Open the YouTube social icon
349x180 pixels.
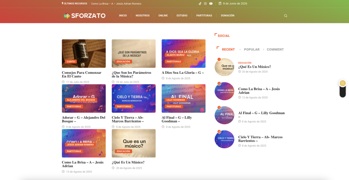(x=211, y=3)
